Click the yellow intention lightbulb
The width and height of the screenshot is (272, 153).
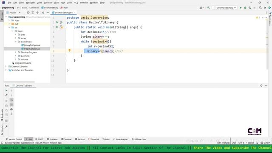[70, 50]
